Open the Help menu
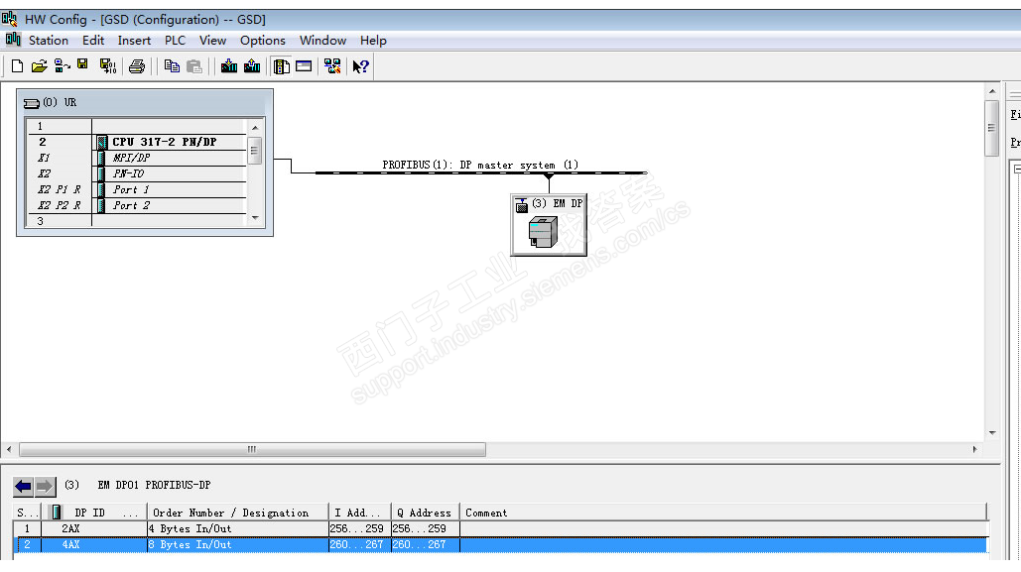The width and height of the screenshot is (1021, 572). (373, 41)
